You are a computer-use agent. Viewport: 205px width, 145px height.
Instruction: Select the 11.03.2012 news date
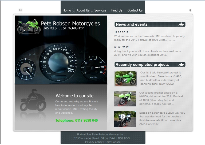coord(121,32)
